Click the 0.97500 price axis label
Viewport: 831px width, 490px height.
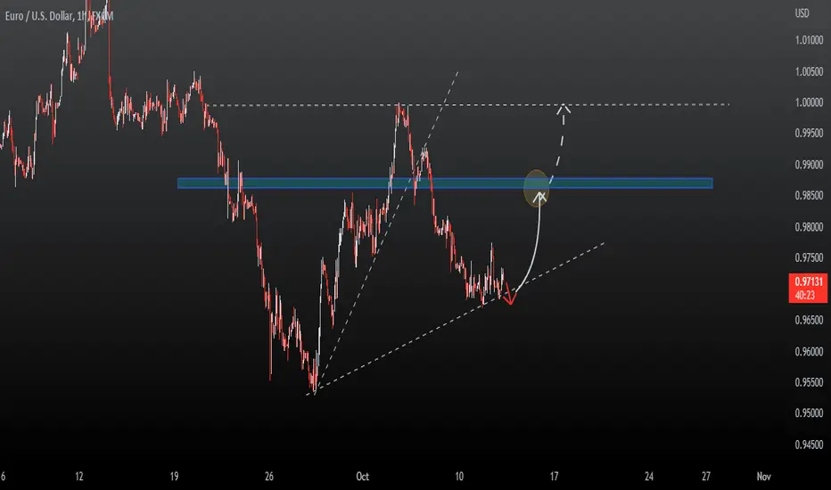[x=809, y=257]
